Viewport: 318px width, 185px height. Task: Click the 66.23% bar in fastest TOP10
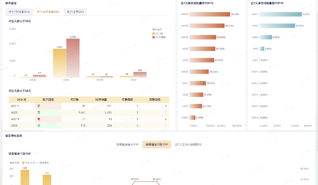click(x=207, y=26)
